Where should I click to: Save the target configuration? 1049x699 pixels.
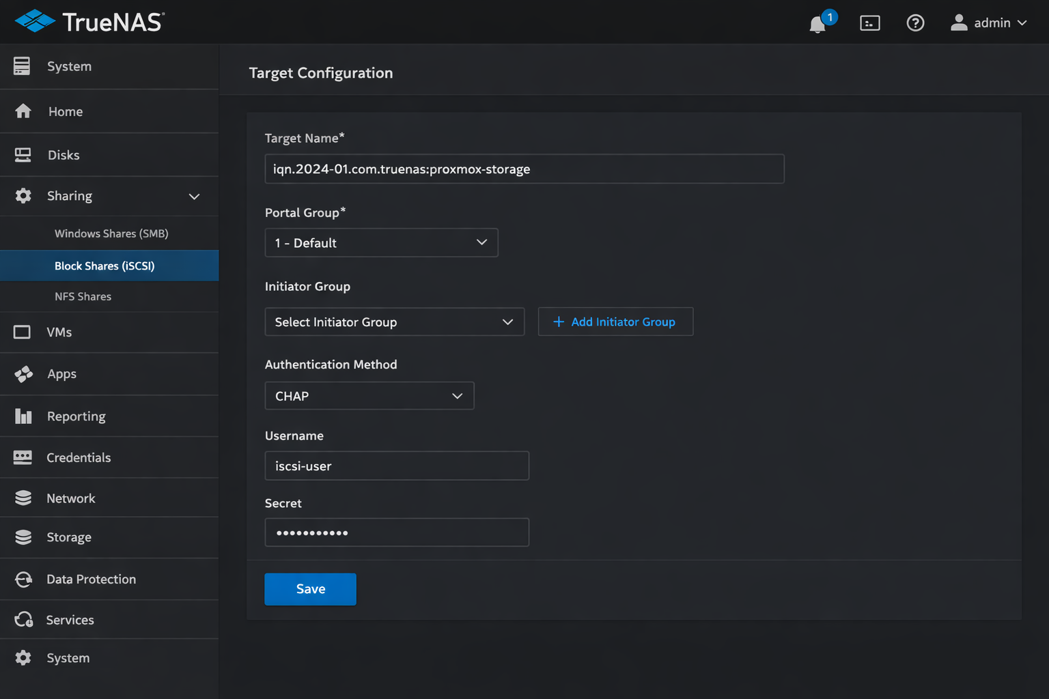click(x=310, y=588)
